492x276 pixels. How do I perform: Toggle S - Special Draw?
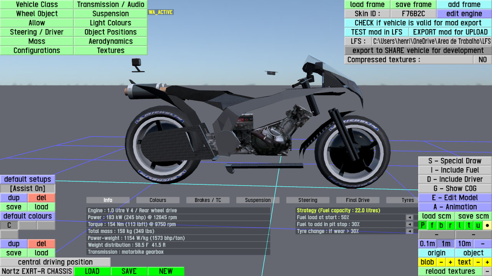pos(455,161)
